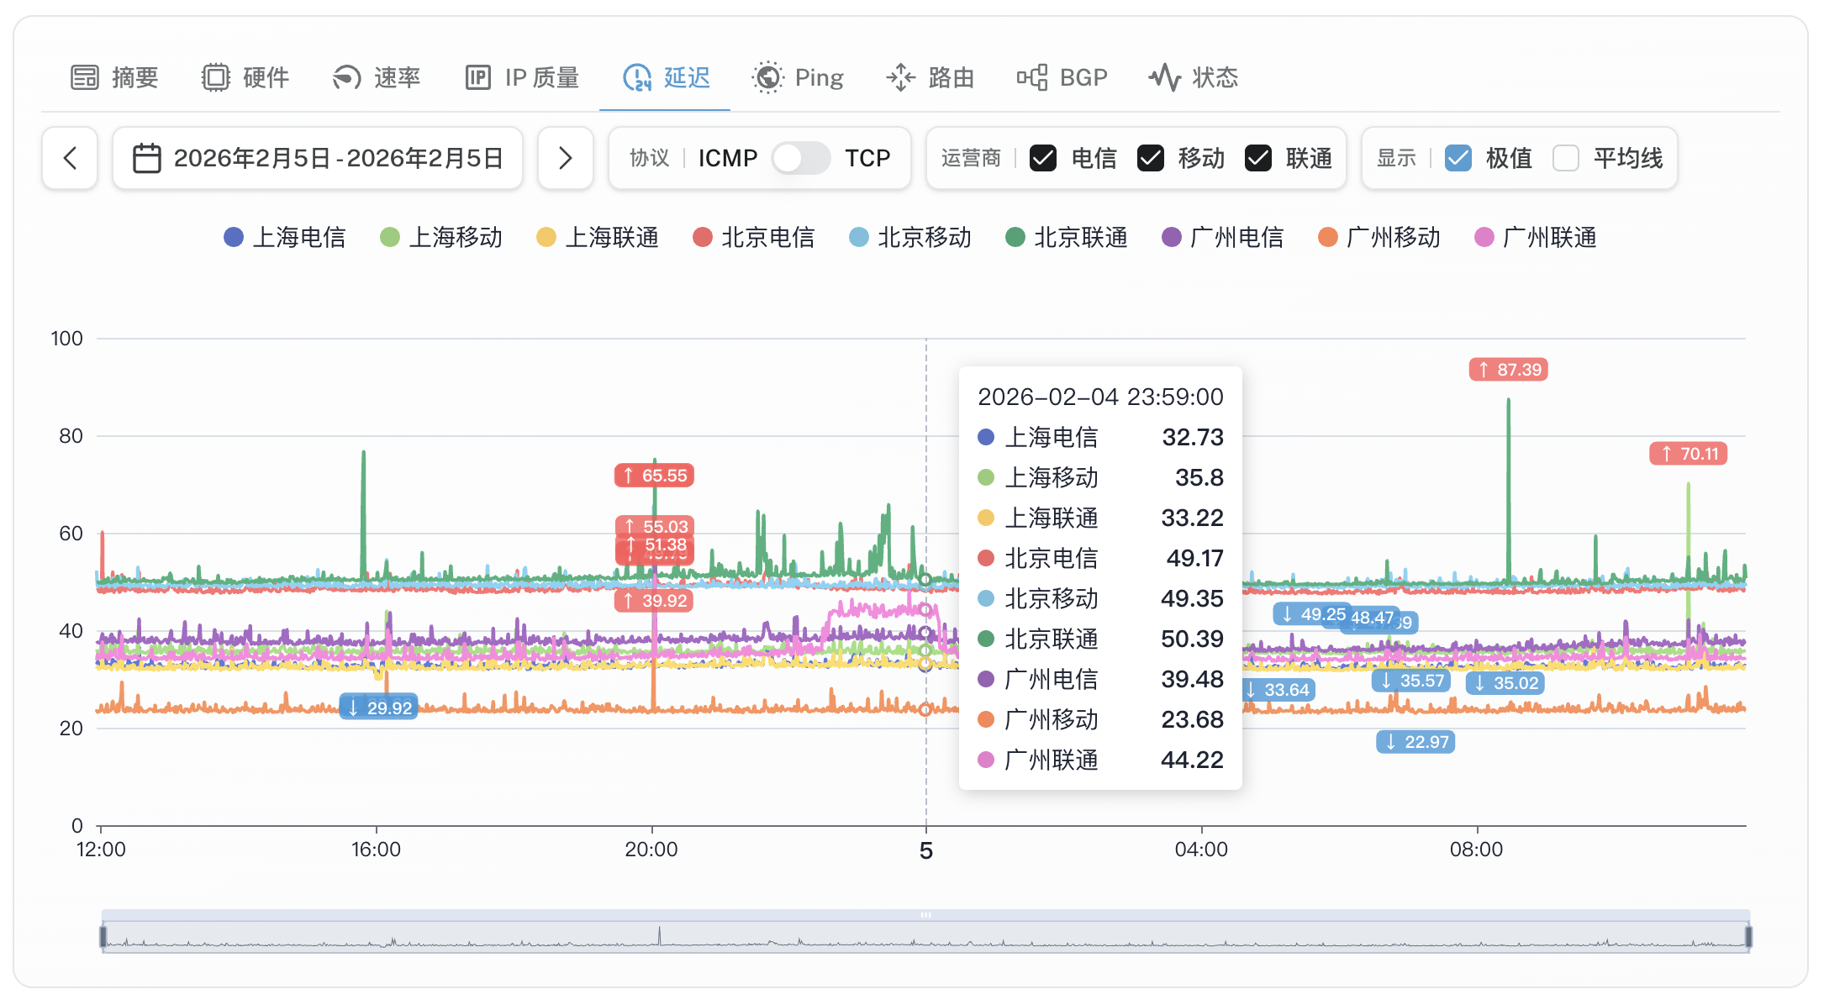Screen dimensions: 1824x1005
Task: Toggle the 广州移动 legend entry
Action: coord(1379,238)
